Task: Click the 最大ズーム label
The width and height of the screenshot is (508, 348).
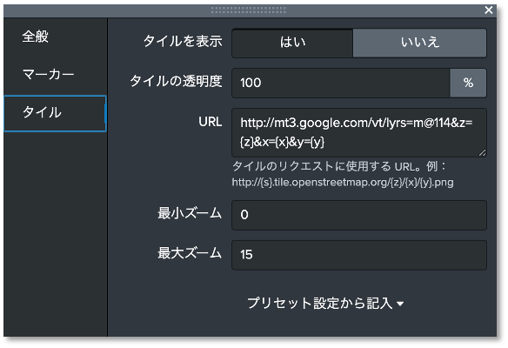Action: click(190, 253)
